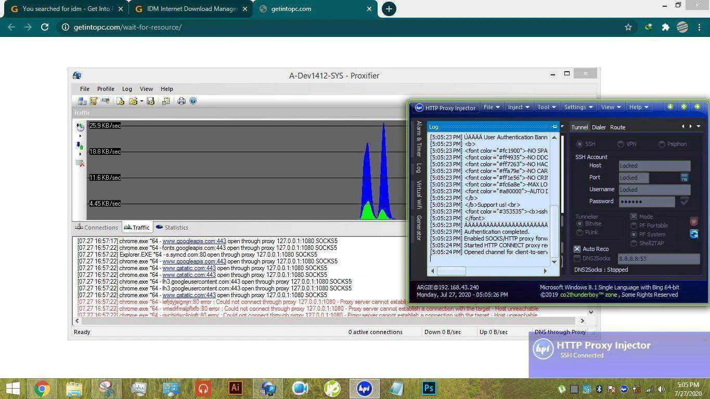
Task: Click the blue refresh icon in HTTP Proxy Injector
Action: (694, 234)
